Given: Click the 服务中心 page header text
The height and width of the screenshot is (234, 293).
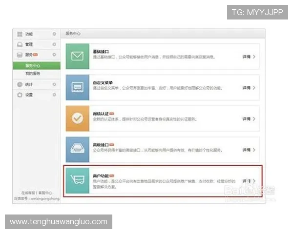Looking at the screenshot, I should coord(73,34).
